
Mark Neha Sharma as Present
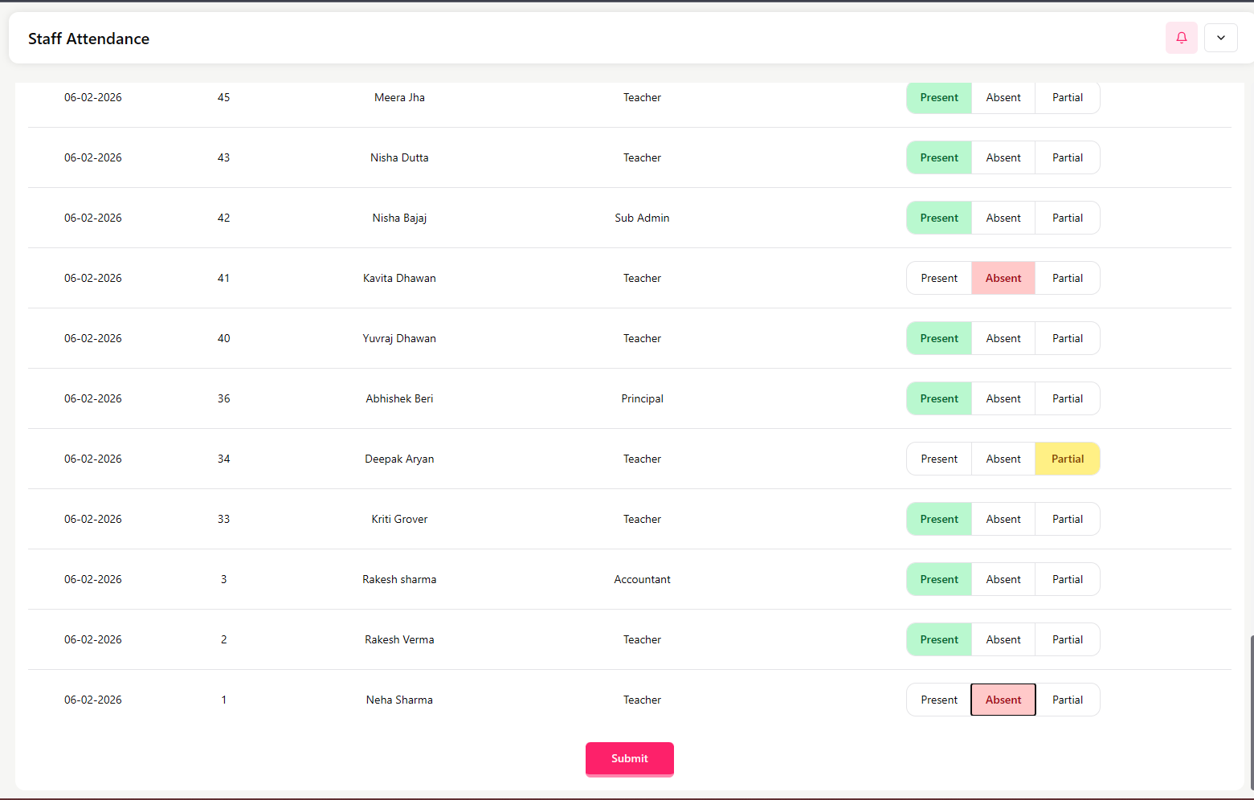(x=939, y=700)
